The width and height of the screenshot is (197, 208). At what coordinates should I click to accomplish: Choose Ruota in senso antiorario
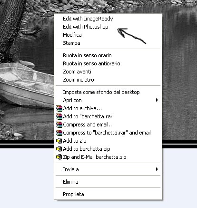click(x=91, y=63)
